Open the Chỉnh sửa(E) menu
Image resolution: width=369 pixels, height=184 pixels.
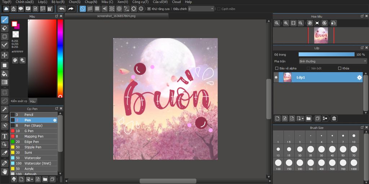[25, 2]
